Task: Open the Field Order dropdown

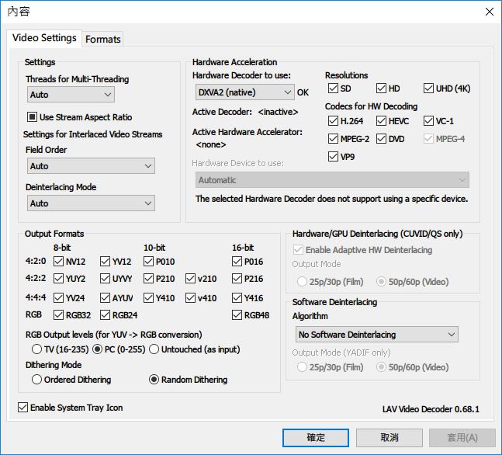Action: pyautogui.click(x=91, y=166)
